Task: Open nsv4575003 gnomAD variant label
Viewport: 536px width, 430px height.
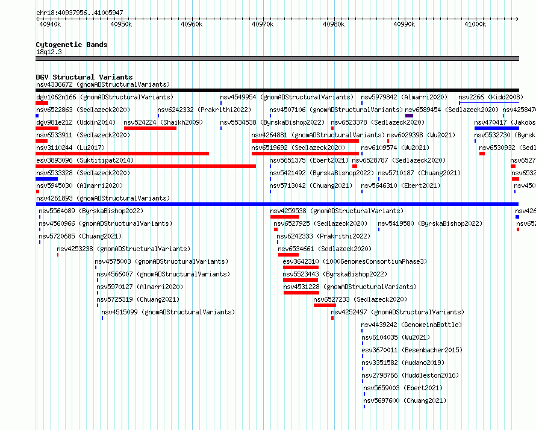Action: point(161,261)
